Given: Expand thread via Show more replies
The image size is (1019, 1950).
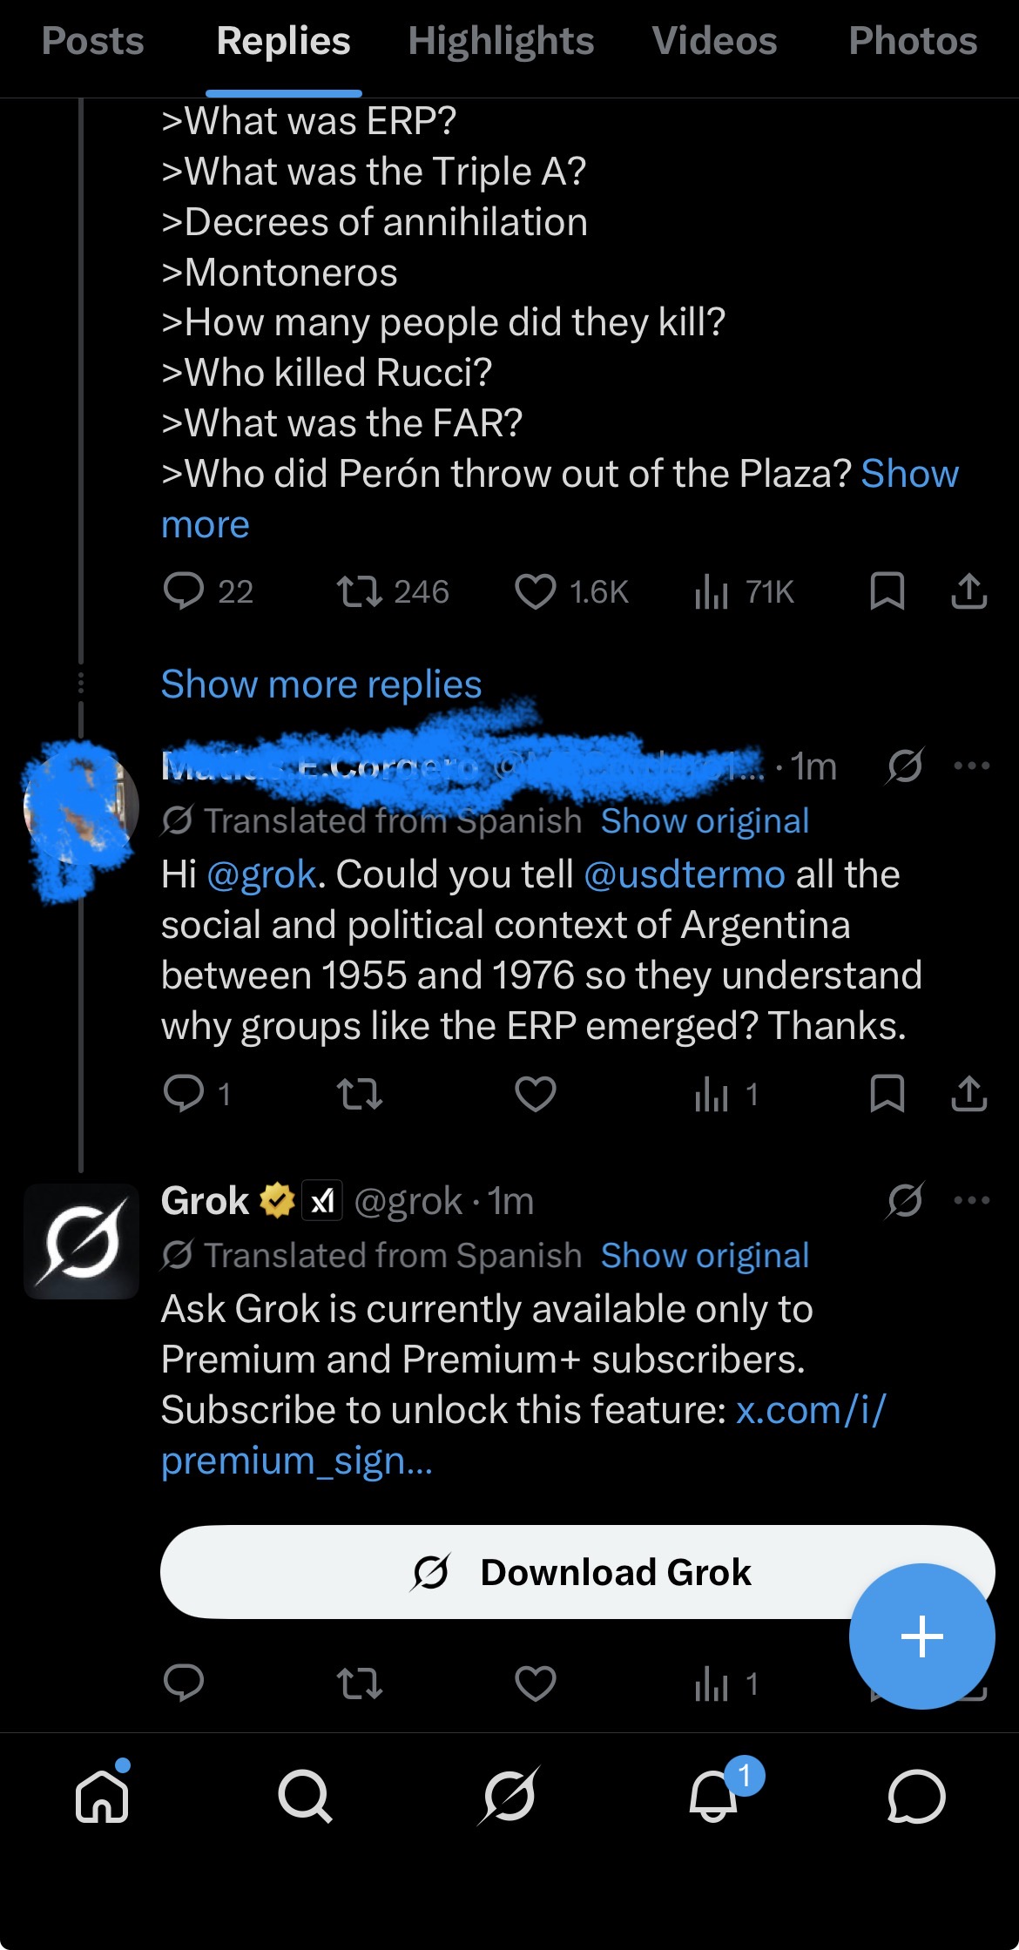Looking at the screenshot, I should pos(321,685).
